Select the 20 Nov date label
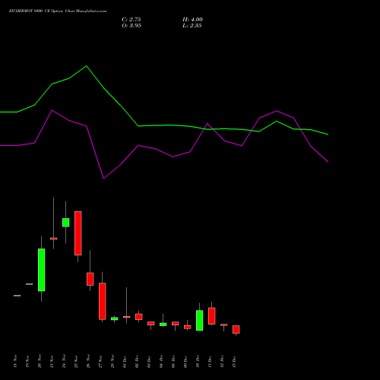The width and height of the screenshot is (380, 380). (40, 361)
